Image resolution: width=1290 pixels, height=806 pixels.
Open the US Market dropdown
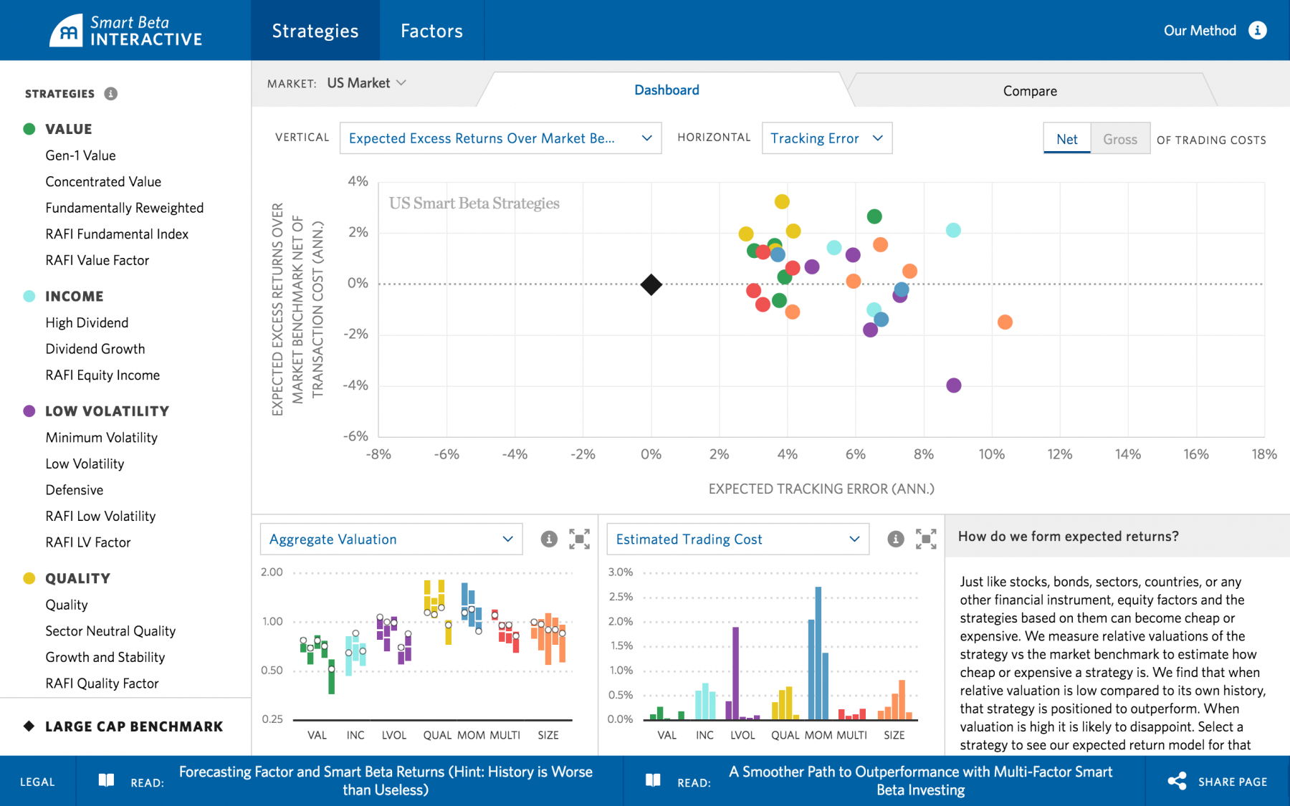coord(366,83)
